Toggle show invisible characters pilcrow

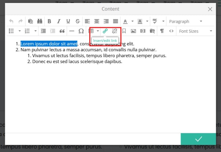[162, 31]
